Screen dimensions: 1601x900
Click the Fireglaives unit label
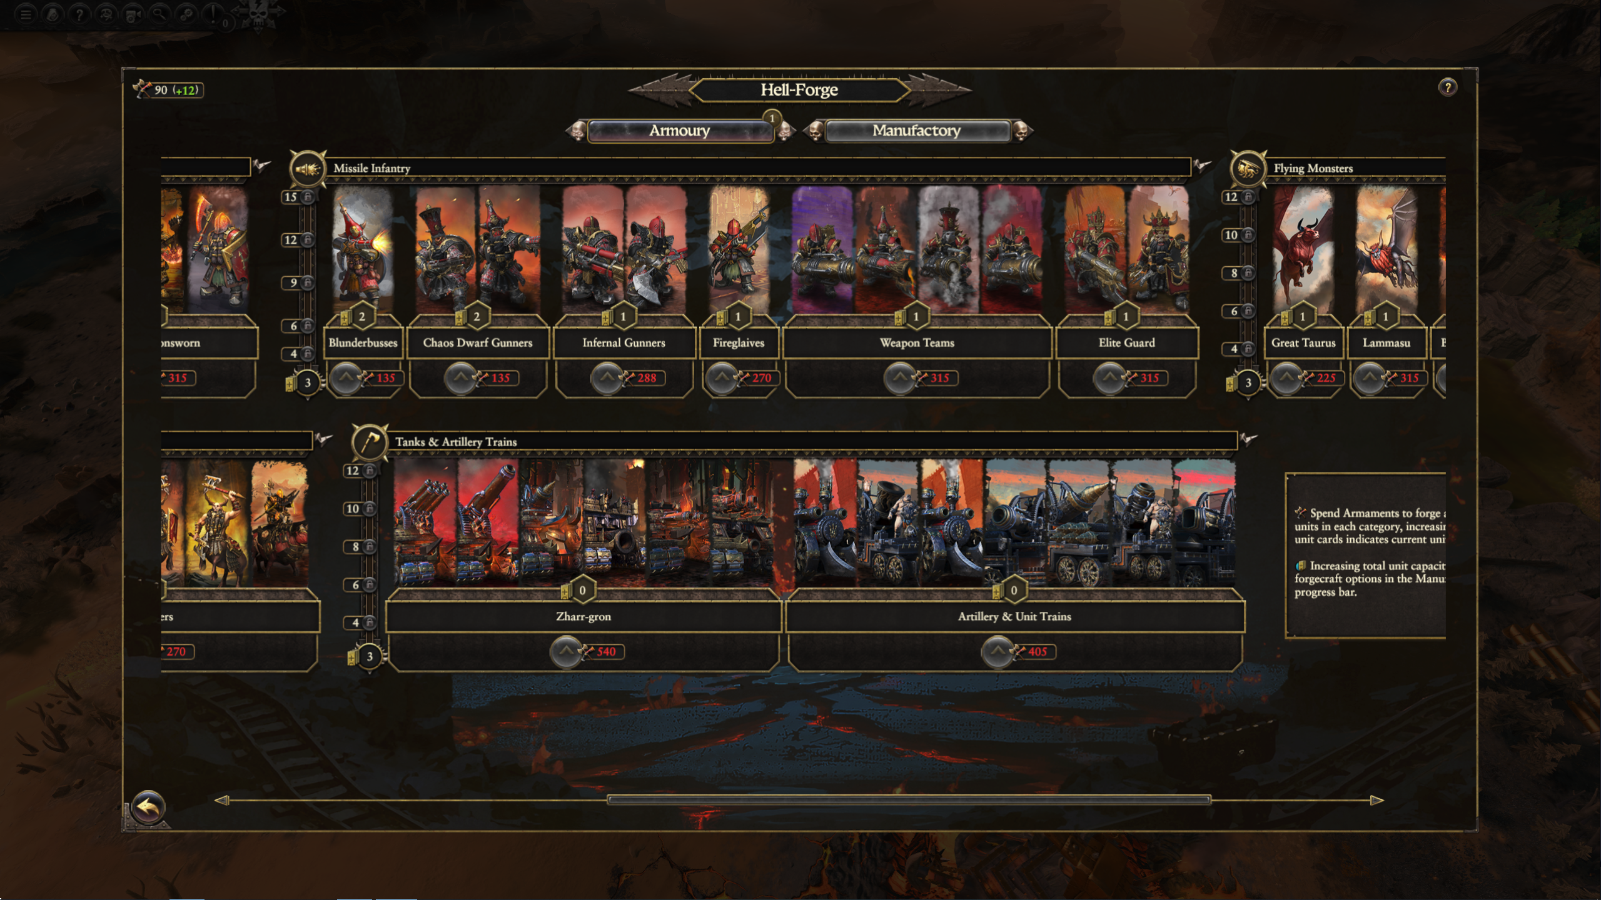tap(739, 342)
